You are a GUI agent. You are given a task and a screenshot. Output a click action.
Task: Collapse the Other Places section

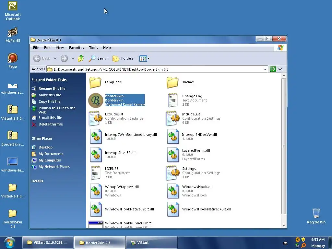tap(42, 138)
